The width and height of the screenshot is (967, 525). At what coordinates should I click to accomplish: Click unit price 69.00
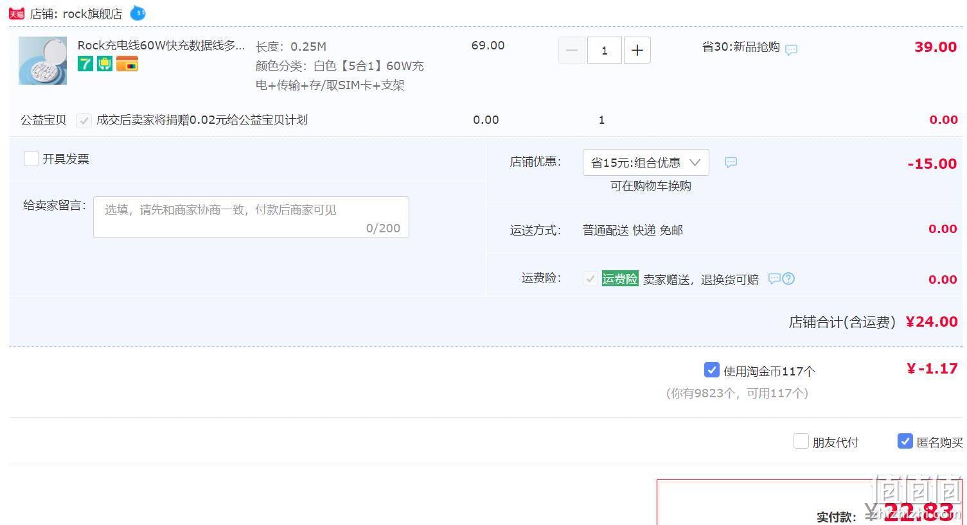coord(488,46)
